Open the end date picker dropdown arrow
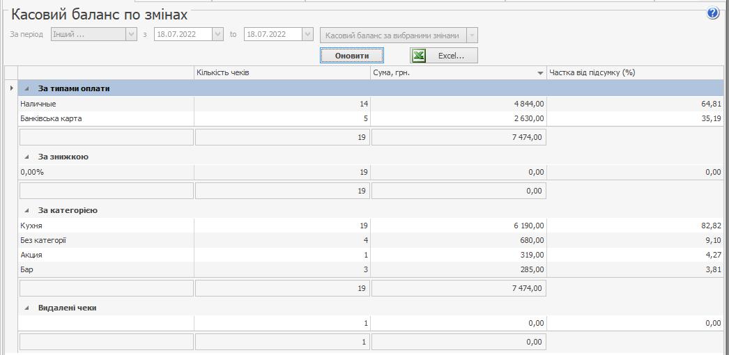Image resolution: width=729 pixels, height=355 pixels. [307, 34]
